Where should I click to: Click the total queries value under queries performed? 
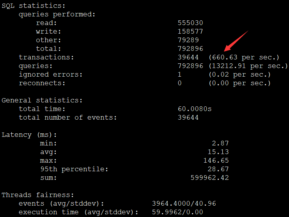click(x=190, y=48)
